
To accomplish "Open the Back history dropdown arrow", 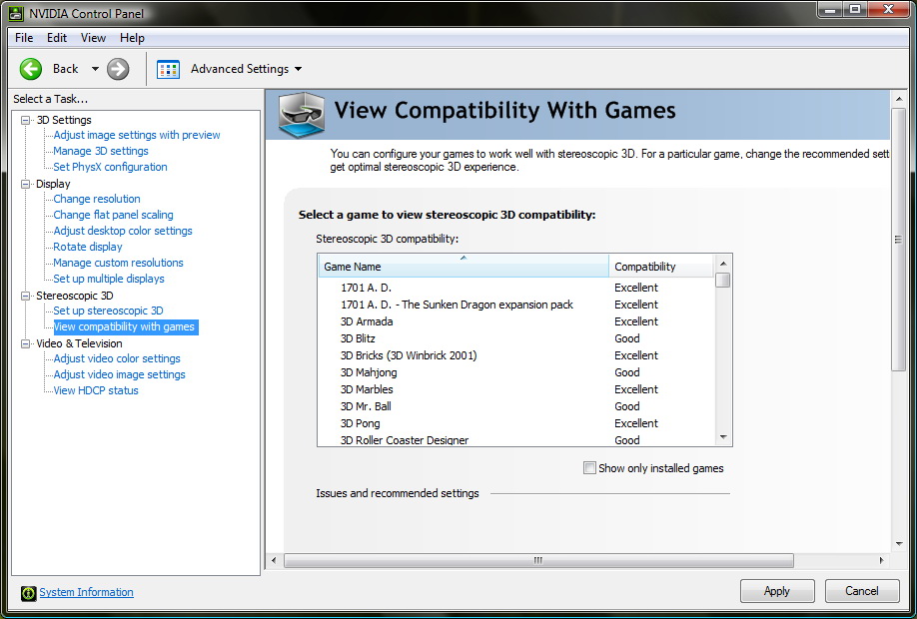I will tap(95, 69).
